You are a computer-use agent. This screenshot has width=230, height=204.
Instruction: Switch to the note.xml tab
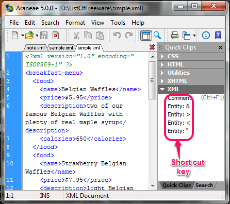pos(36,48)
